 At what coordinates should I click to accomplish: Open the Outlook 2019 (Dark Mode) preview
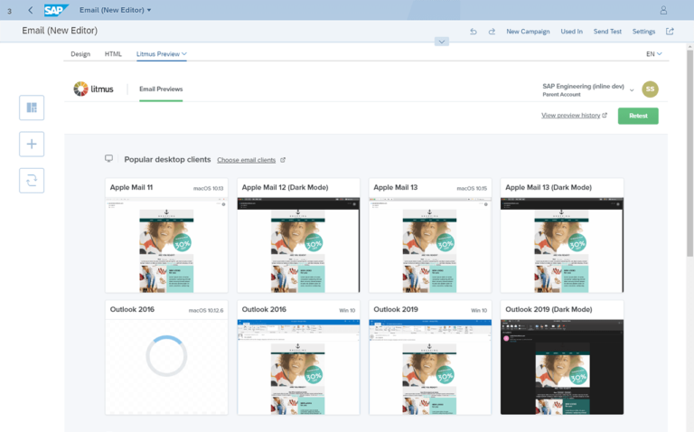(562, 358)
